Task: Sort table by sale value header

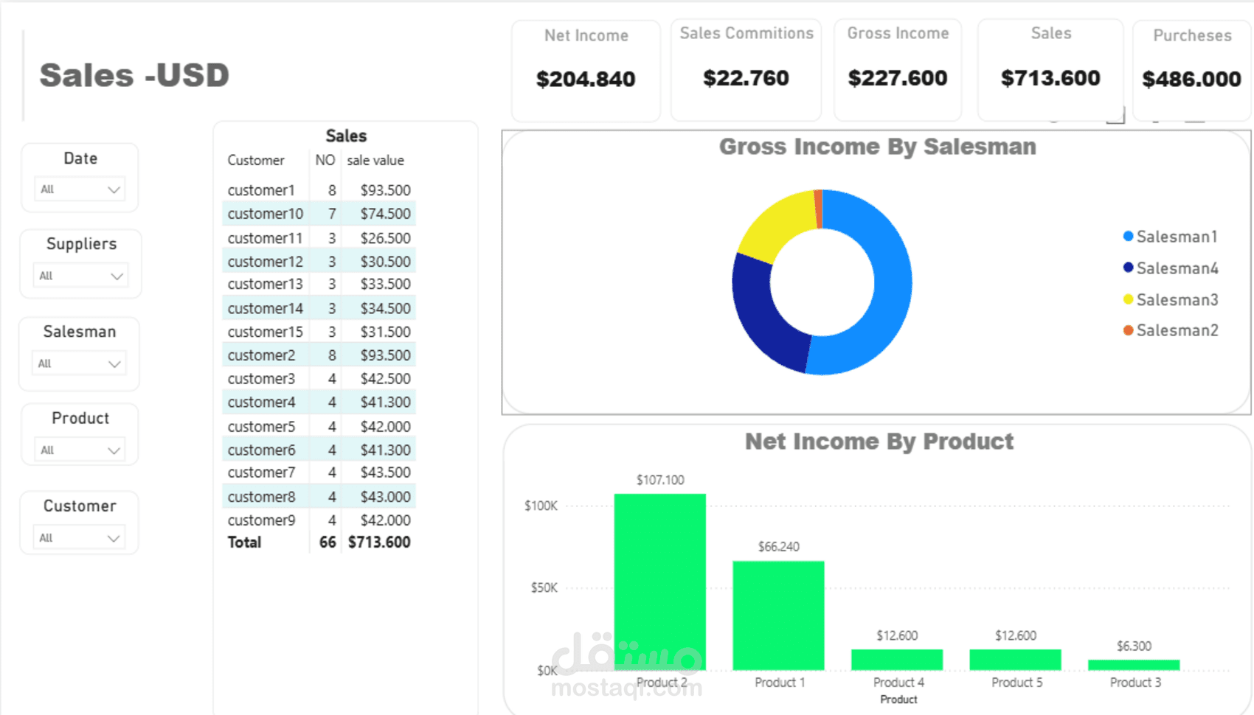Action: tap(375, 160)
